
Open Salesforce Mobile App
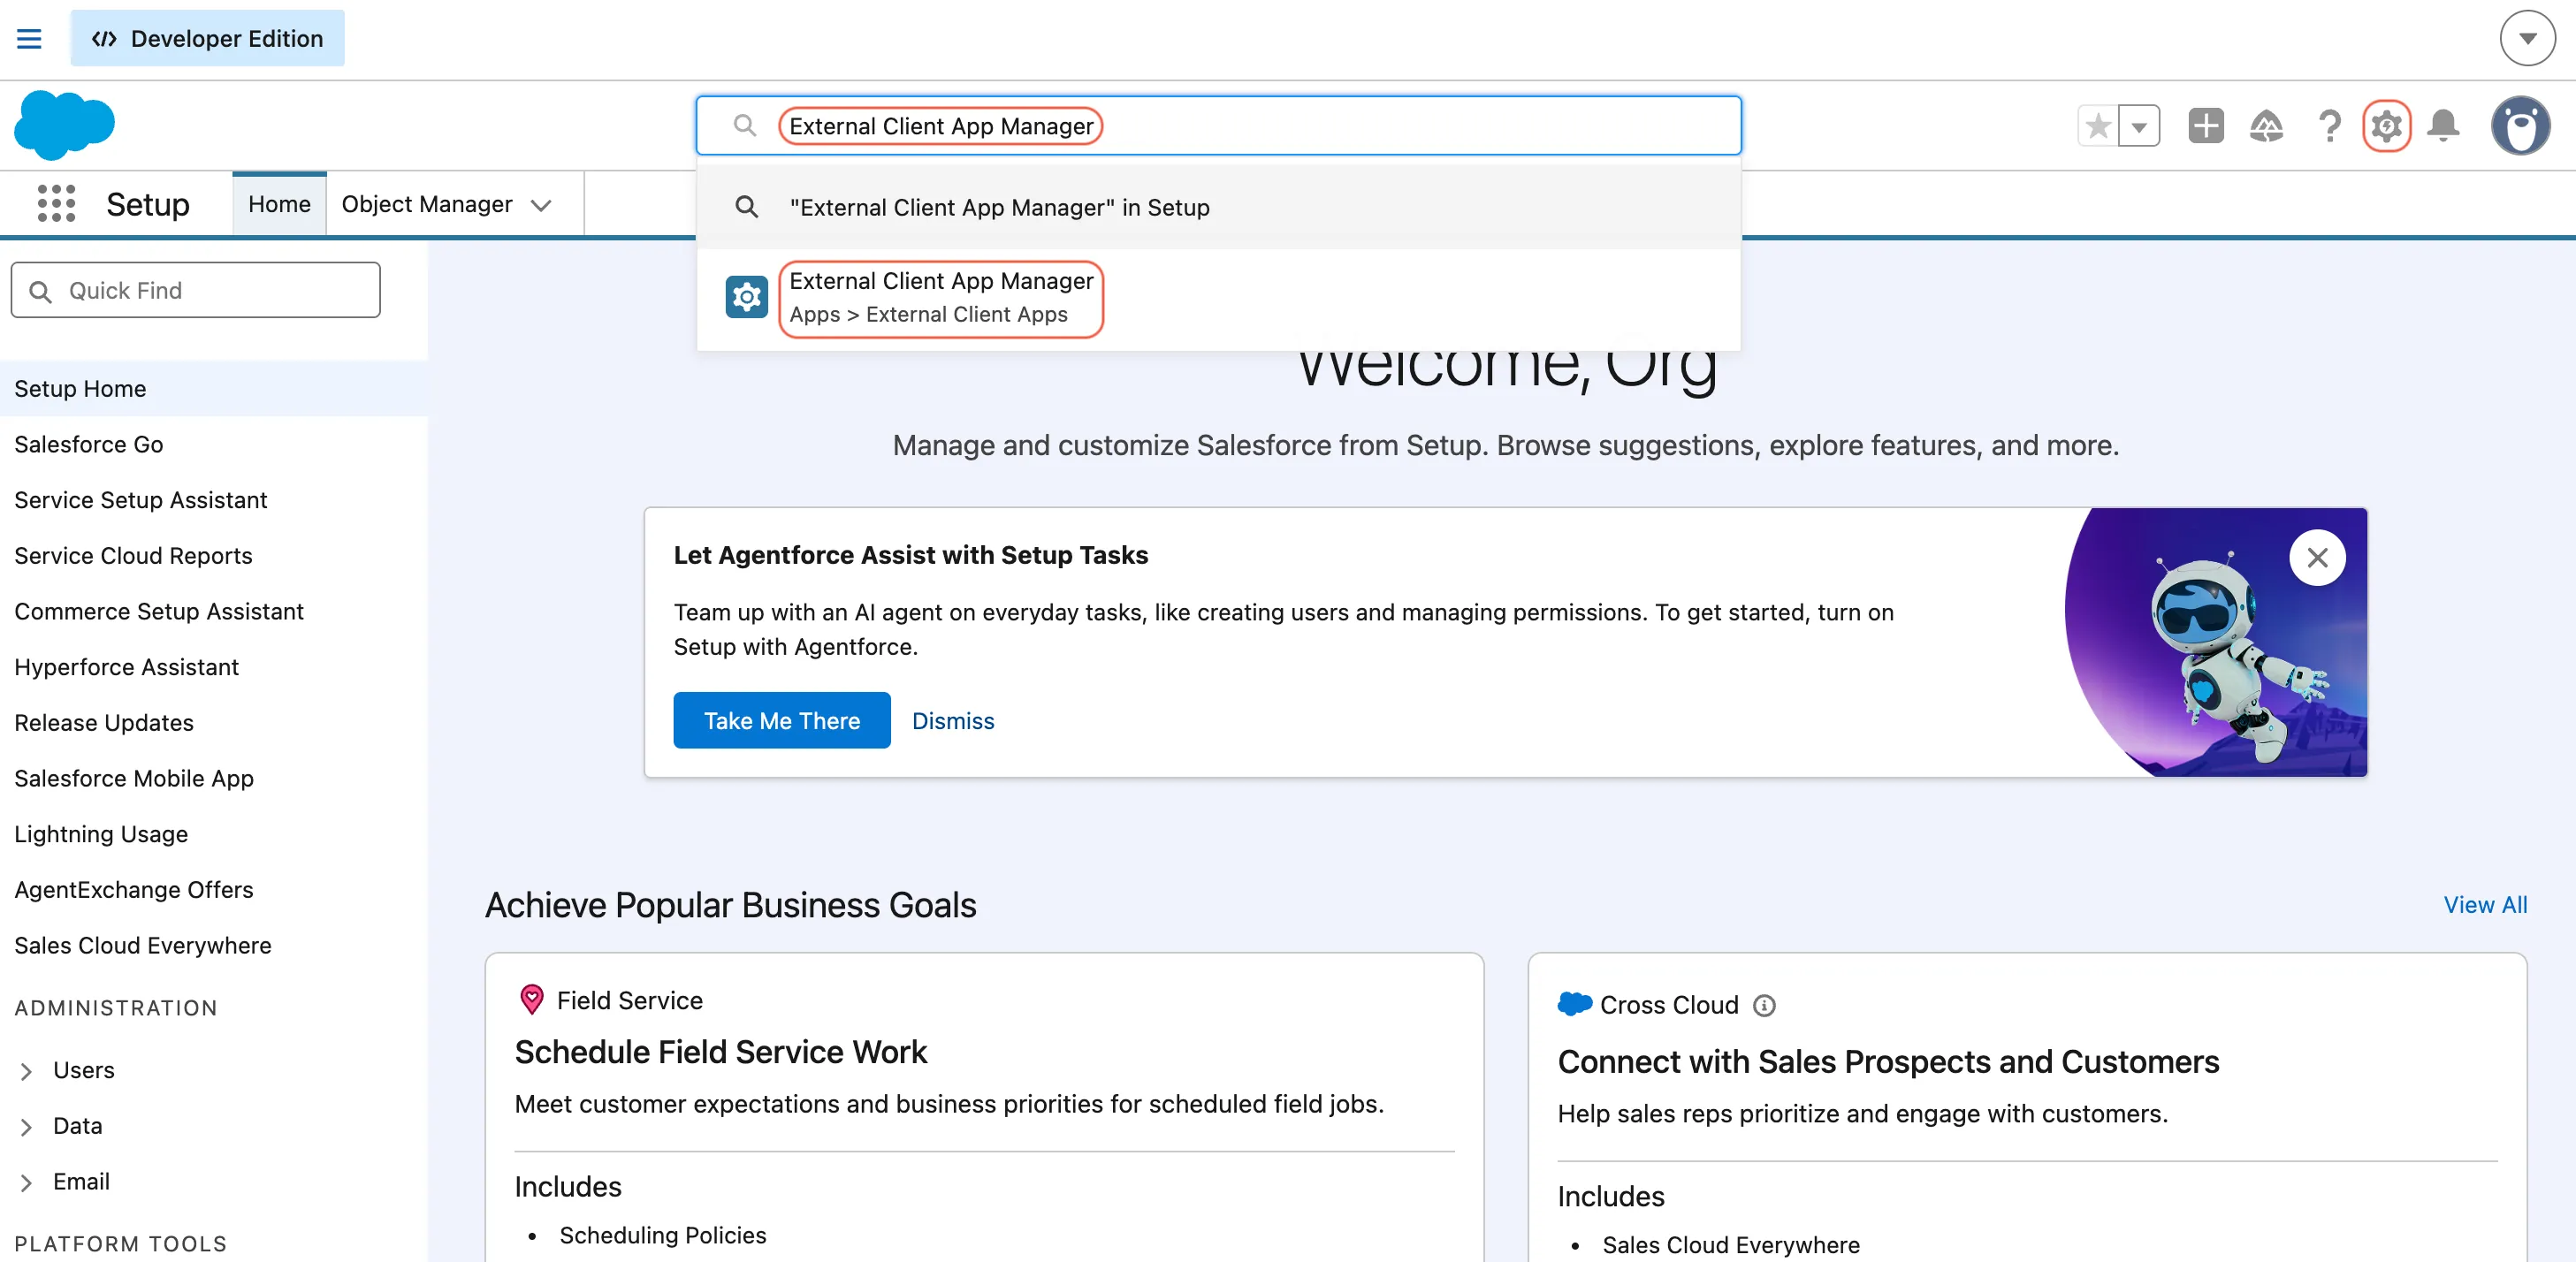pos(134,779)
